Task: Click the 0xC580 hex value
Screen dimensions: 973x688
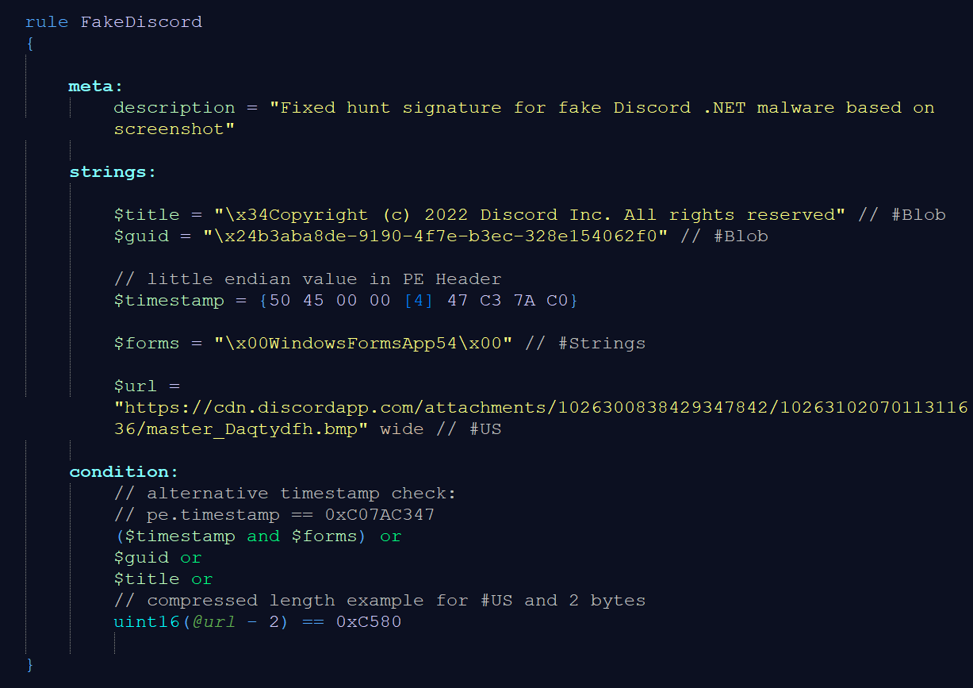Action: [x=369, y=622]
